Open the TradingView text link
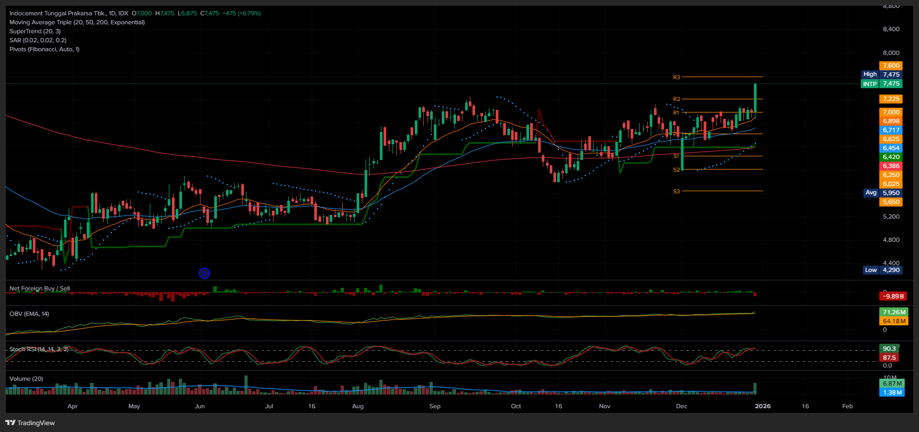The width and height of the screenshot is (919, 432). tap(36, 422)
